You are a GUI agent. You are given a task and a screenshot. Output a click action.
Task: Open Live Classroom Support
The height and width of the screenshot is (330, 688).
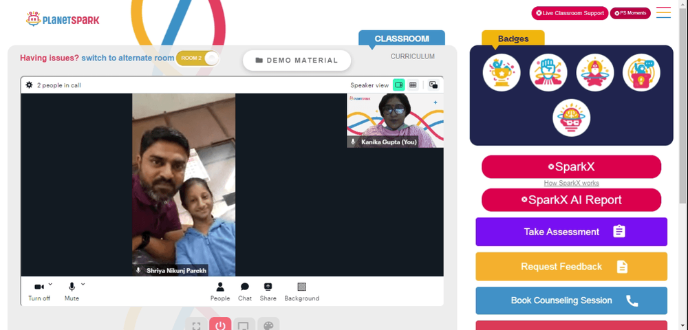570,13
